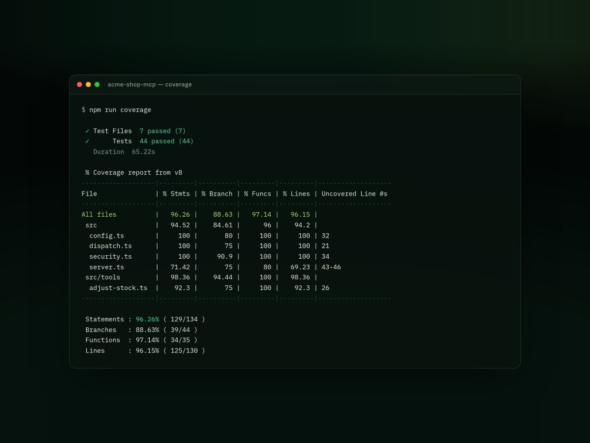Click All files funcs value 97.14

click(x=261, y=214)
